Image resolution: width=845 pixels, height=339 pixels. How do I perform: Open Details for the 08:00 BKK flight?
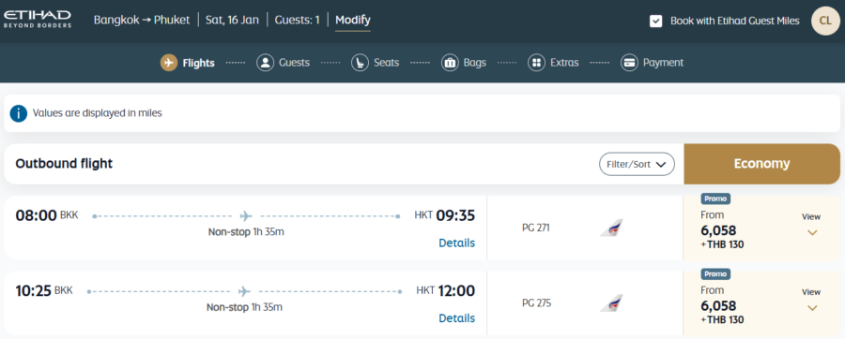pos(457,243)
